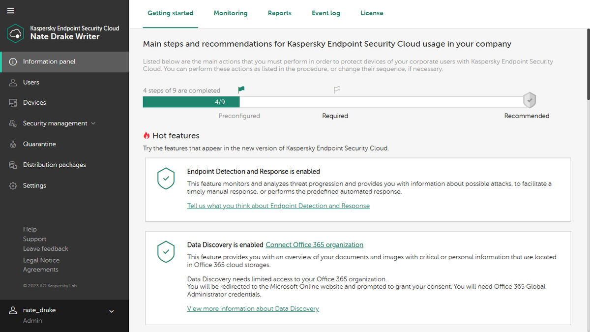Toggle the Endpoint Detection and Response checkmark shield
590x332 pixels.
tap(166, 179)
